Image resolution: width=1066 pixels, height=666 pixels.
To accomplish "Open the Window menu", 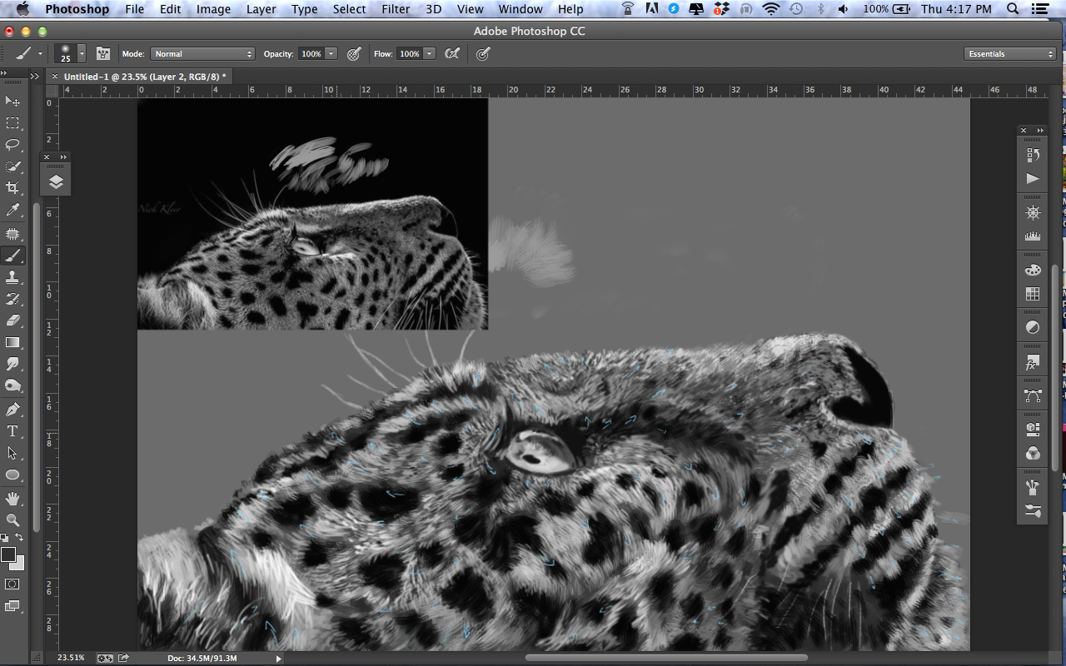I will (521, 9).
